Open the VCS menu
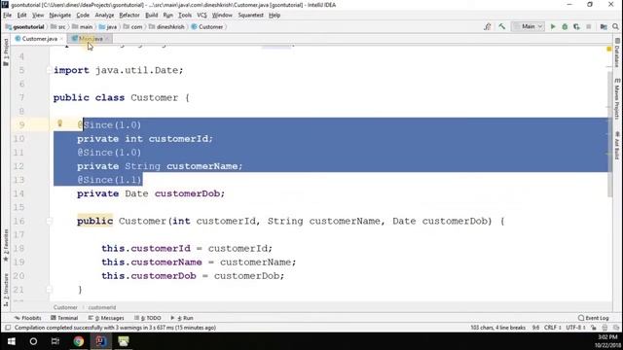Image resolution: width=623 pixels, height=350 pixels. [x=202, y=16]
